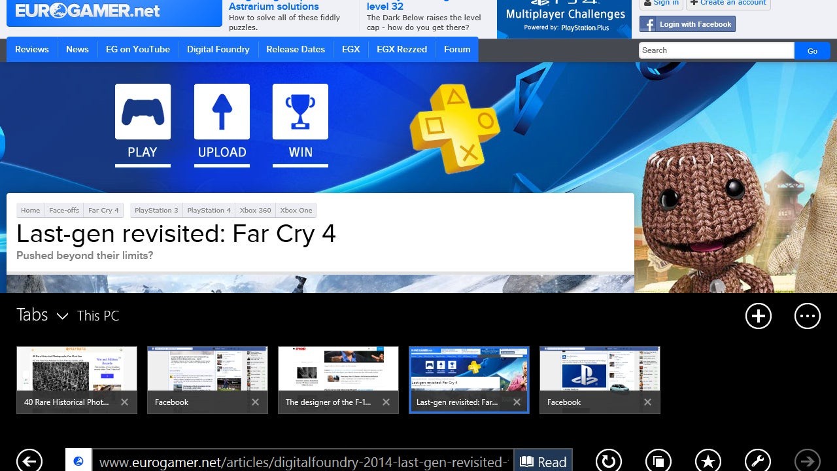
Task: Open the tabs view icon
Action: pyautogui.click(x=658, y=461)
